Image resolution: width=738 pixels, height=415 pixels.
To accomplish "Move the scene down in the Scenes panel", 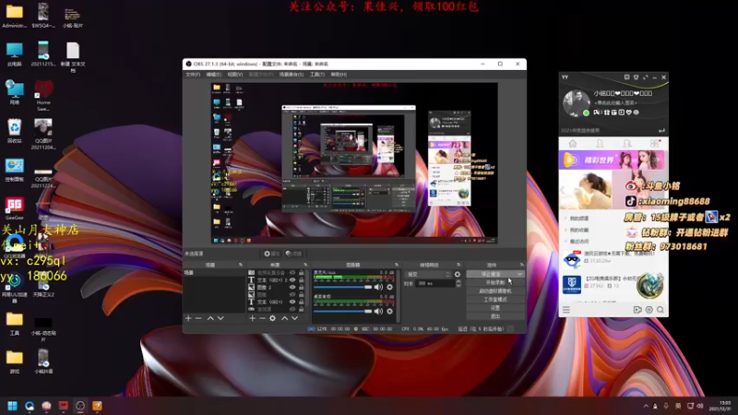I will [x=220, y=318].
